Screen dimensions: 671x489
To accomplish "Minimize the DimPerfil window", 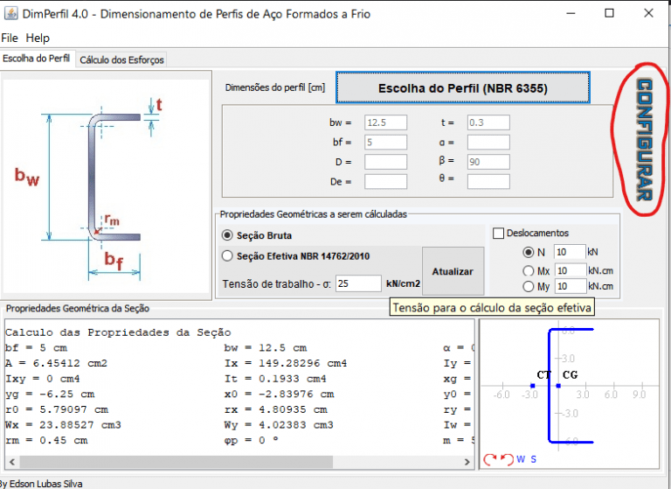I will (571, 13).
